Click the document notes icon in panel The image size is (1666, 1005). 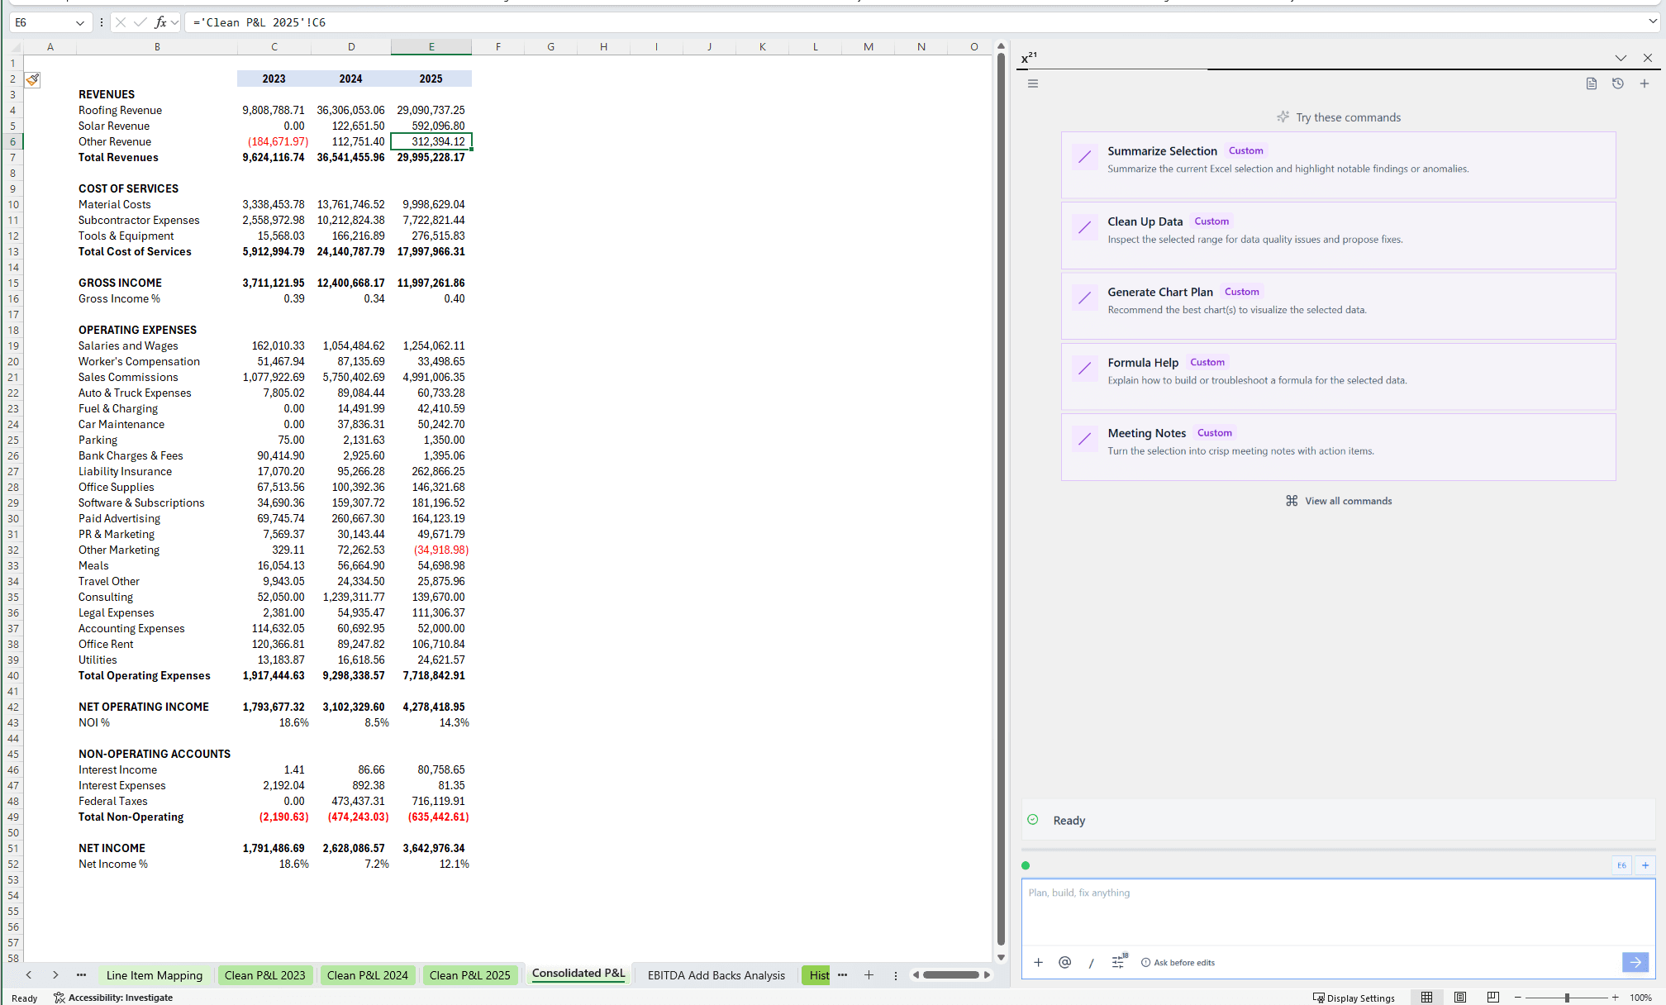pos(1591,83)
